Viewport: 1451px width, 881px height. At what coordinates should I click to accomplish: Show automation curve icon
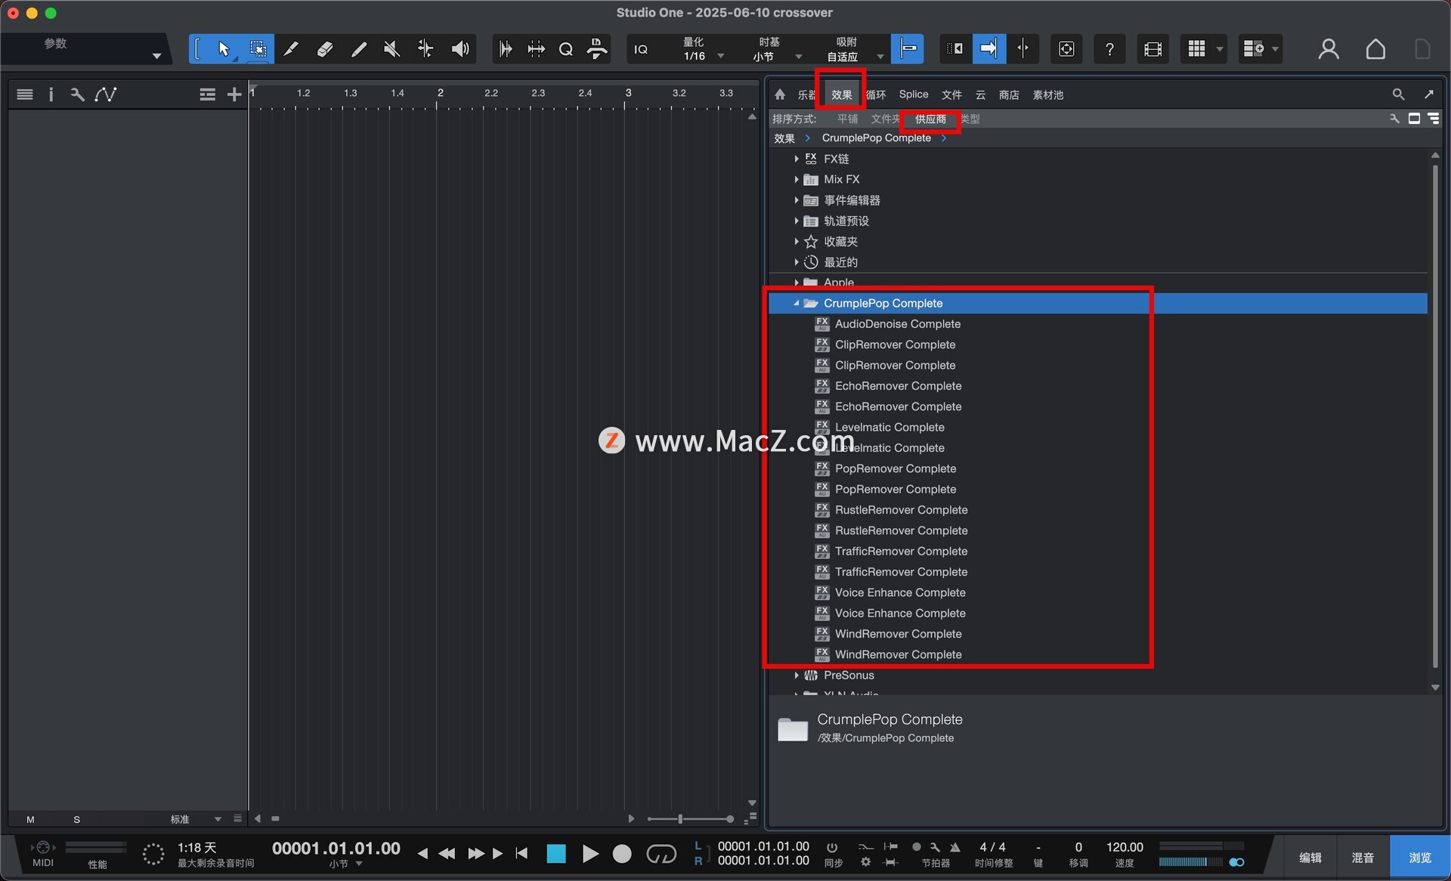point(106,94)
